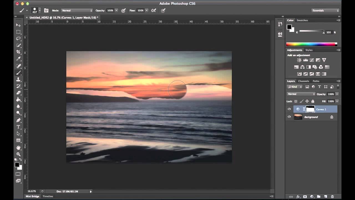Screen dimensions: 355x200
Task: Toggle layer filtering switch on or off
Action: pyautogui.click(x=338, y=86)
